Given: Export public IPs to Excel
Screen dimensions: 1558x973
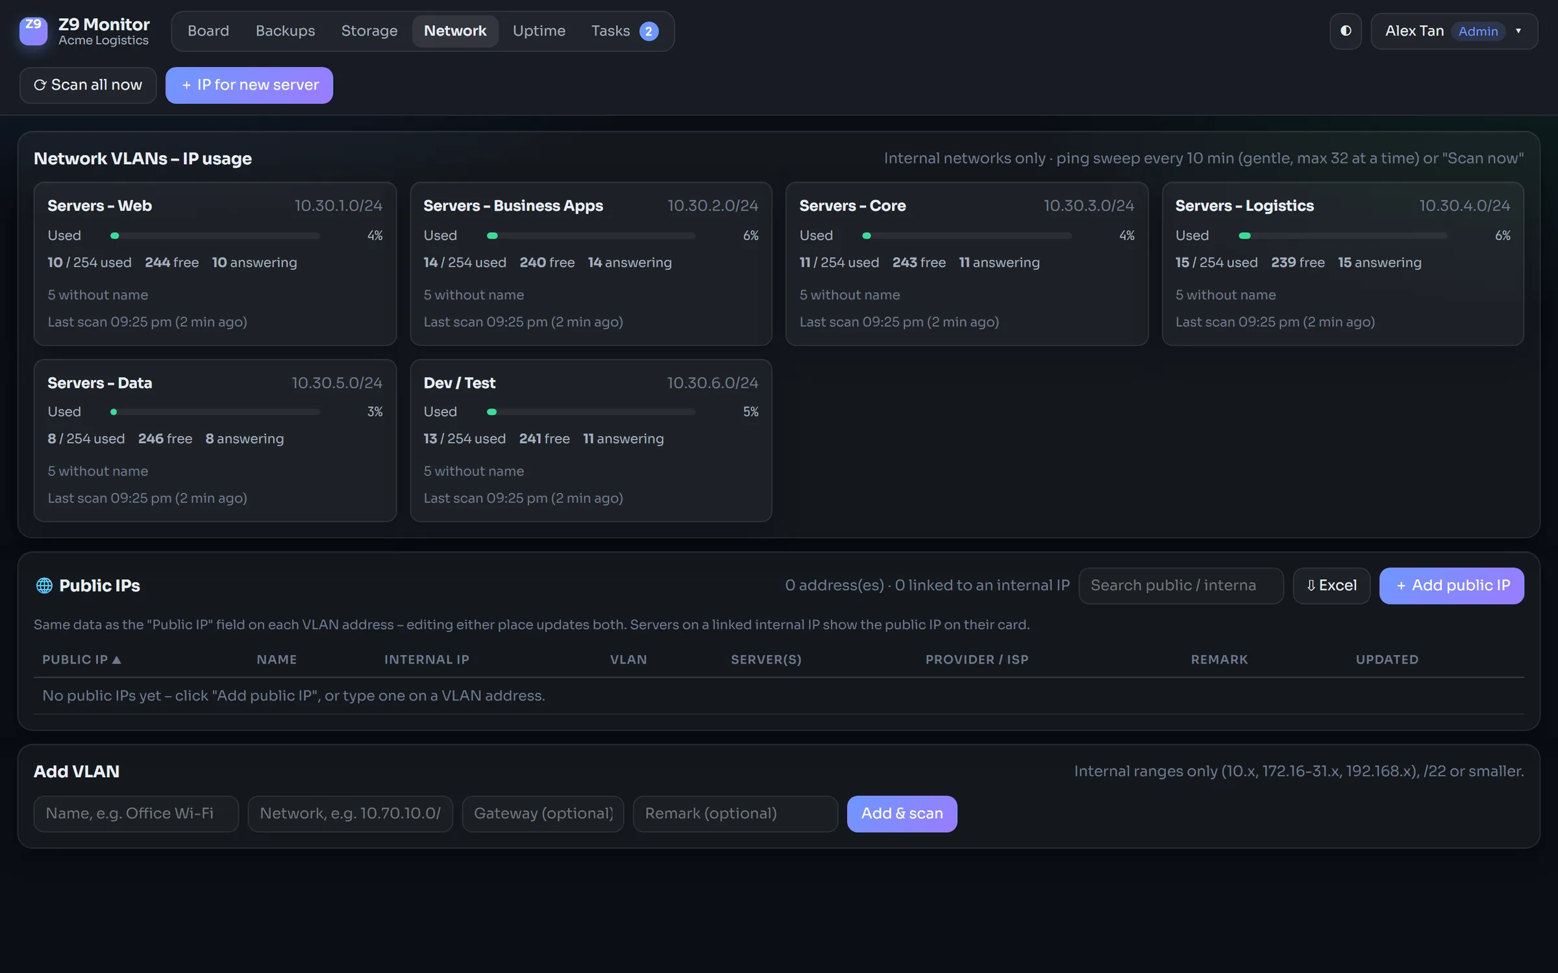Looking at the screenshot, I should 1331,586.
